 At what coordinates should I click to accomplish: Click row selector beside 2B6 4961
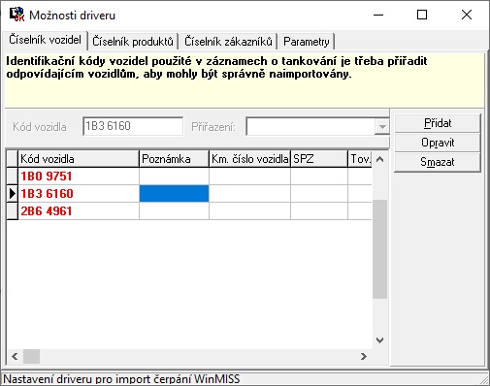click(x=13, y=211)
